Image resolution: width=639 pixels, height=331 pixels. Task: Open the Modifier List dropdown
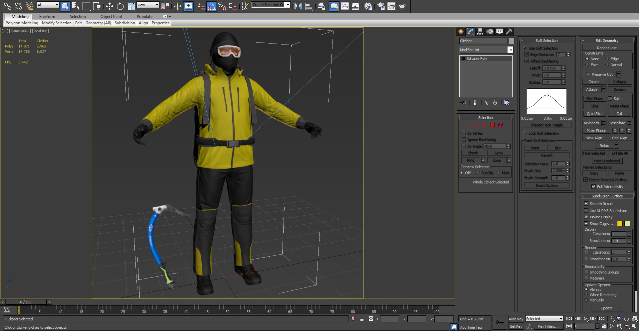coord(510,50)
